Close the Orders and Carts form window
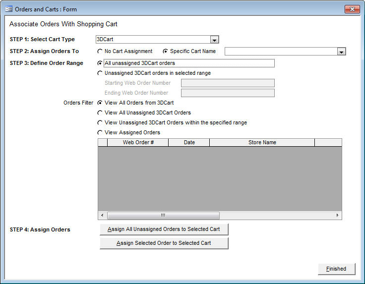The width and height of the screenshot is (365, 284). tap(352, 9)
